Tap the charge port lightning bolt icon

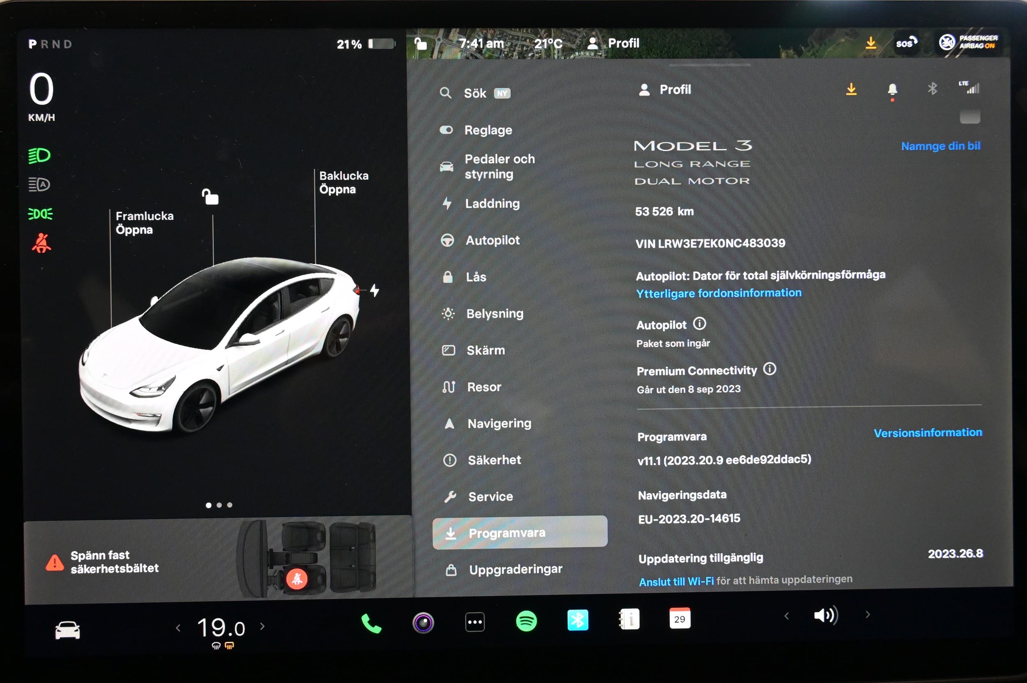point(374,290)
